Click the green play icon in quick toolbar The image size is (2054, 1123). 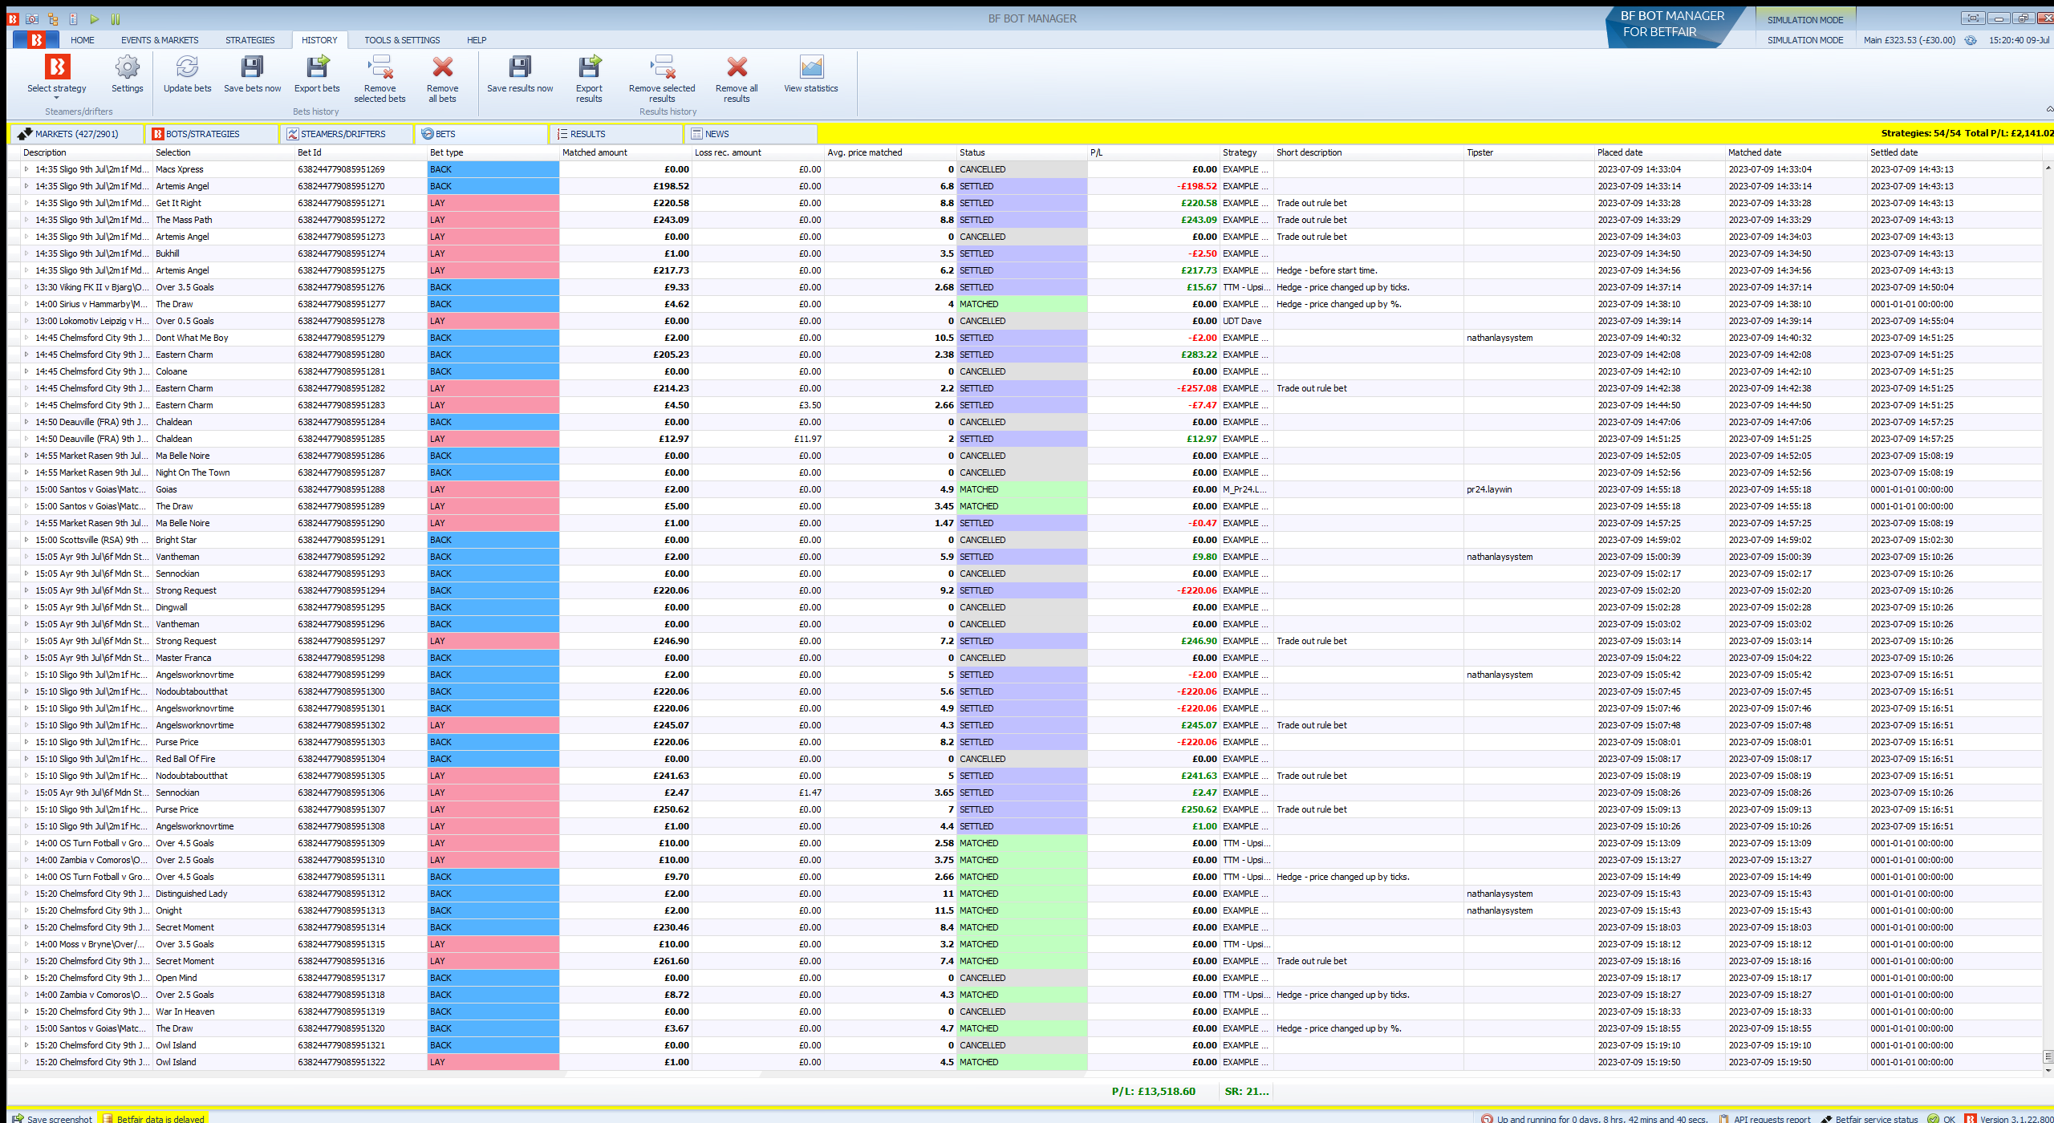tap(95, 18)
